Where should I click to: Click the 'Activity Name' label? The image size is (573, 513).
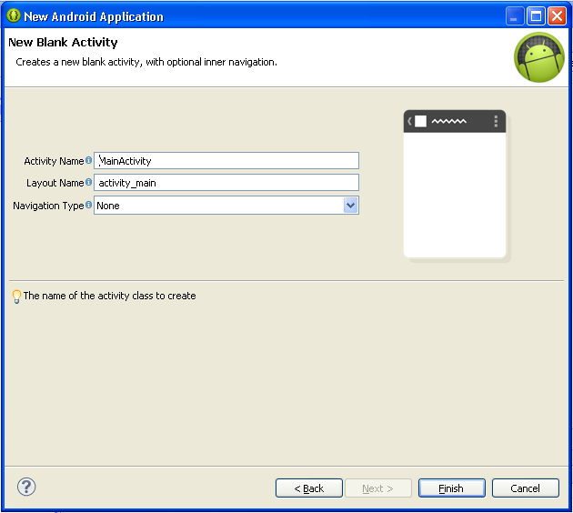click(54, 161)
